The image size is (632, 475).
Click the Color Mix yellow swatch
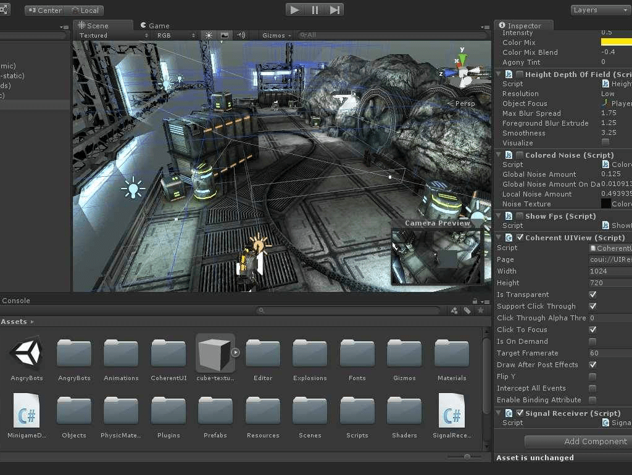tap(616, 43)
